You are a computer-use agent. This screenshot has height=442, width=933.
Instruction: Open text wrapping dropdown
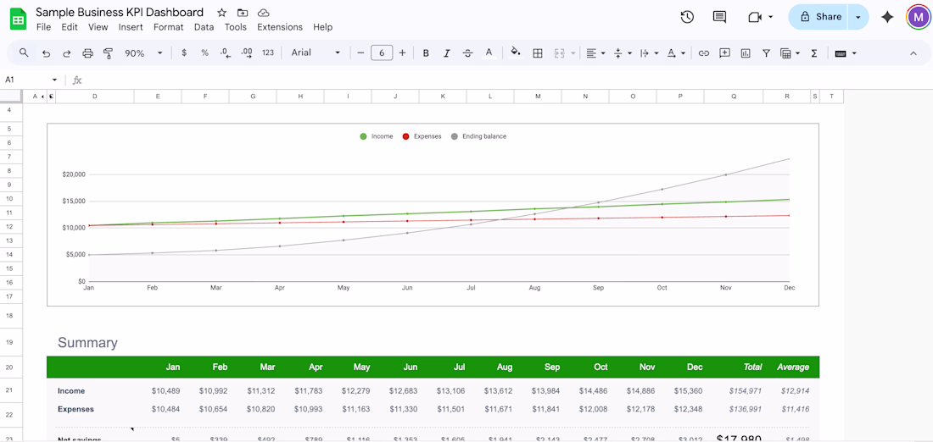649,52
